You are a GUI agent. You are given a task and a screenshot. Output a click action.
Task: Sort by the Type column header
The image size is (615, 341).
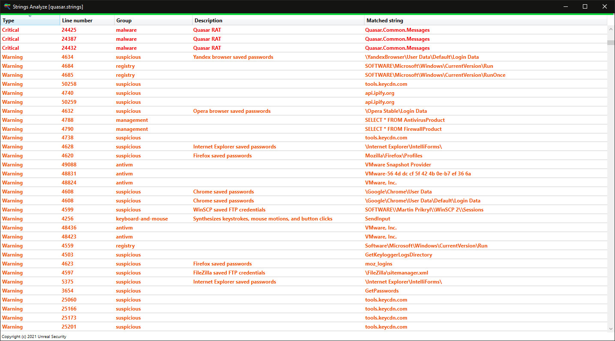pyautogui.click(x=30, y=21)
